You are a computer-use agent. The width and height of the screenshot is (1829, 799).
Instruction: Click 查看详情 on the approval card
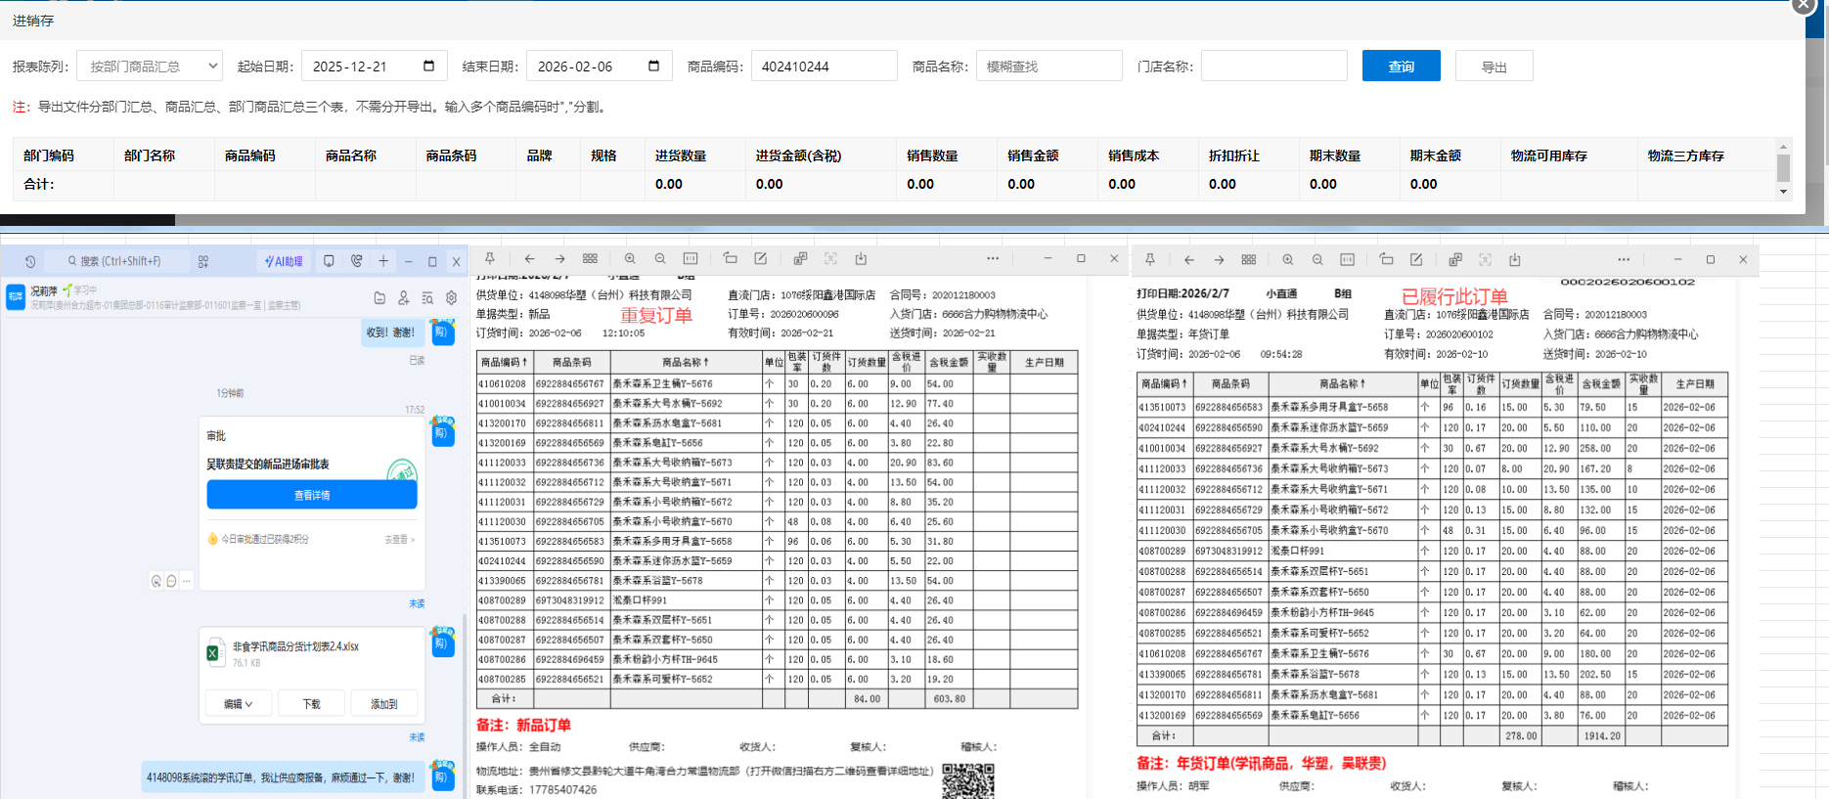click(x=312, y=496)
